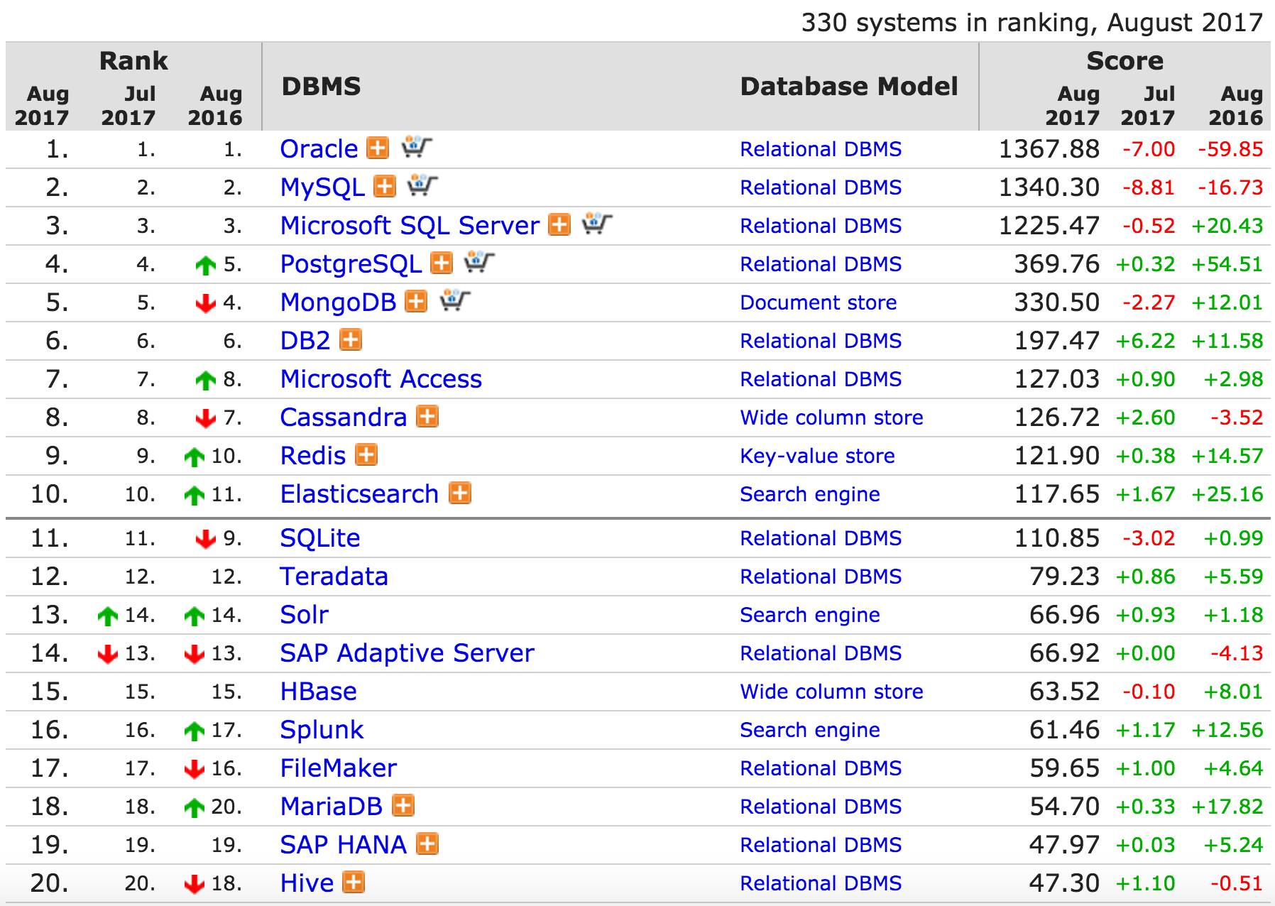Click Relational DBMS model in Oracle row
This screenshot has height=906, width=1275.
pos(821,149)
